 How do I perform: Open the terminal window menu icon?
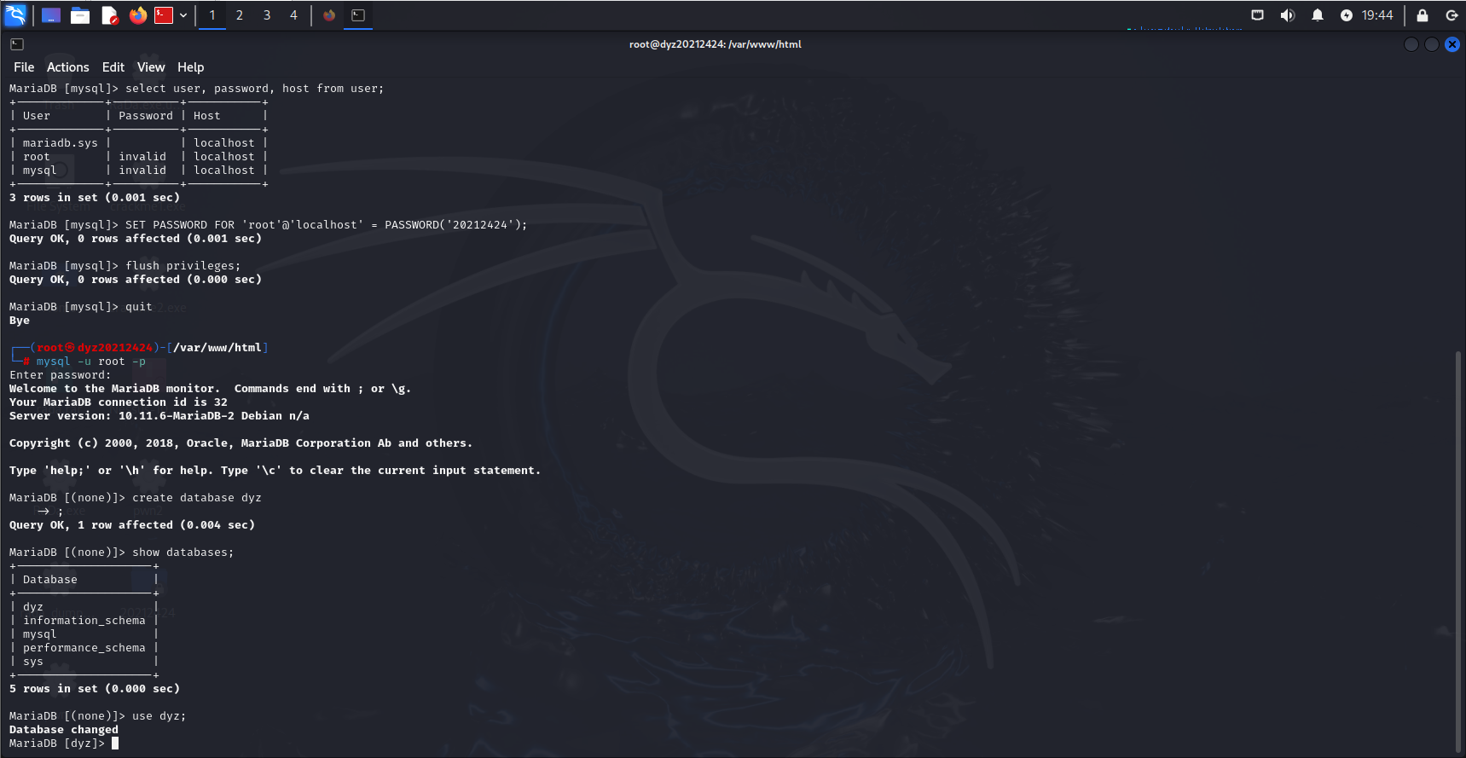pyautogui.click(x=17, y=44)
